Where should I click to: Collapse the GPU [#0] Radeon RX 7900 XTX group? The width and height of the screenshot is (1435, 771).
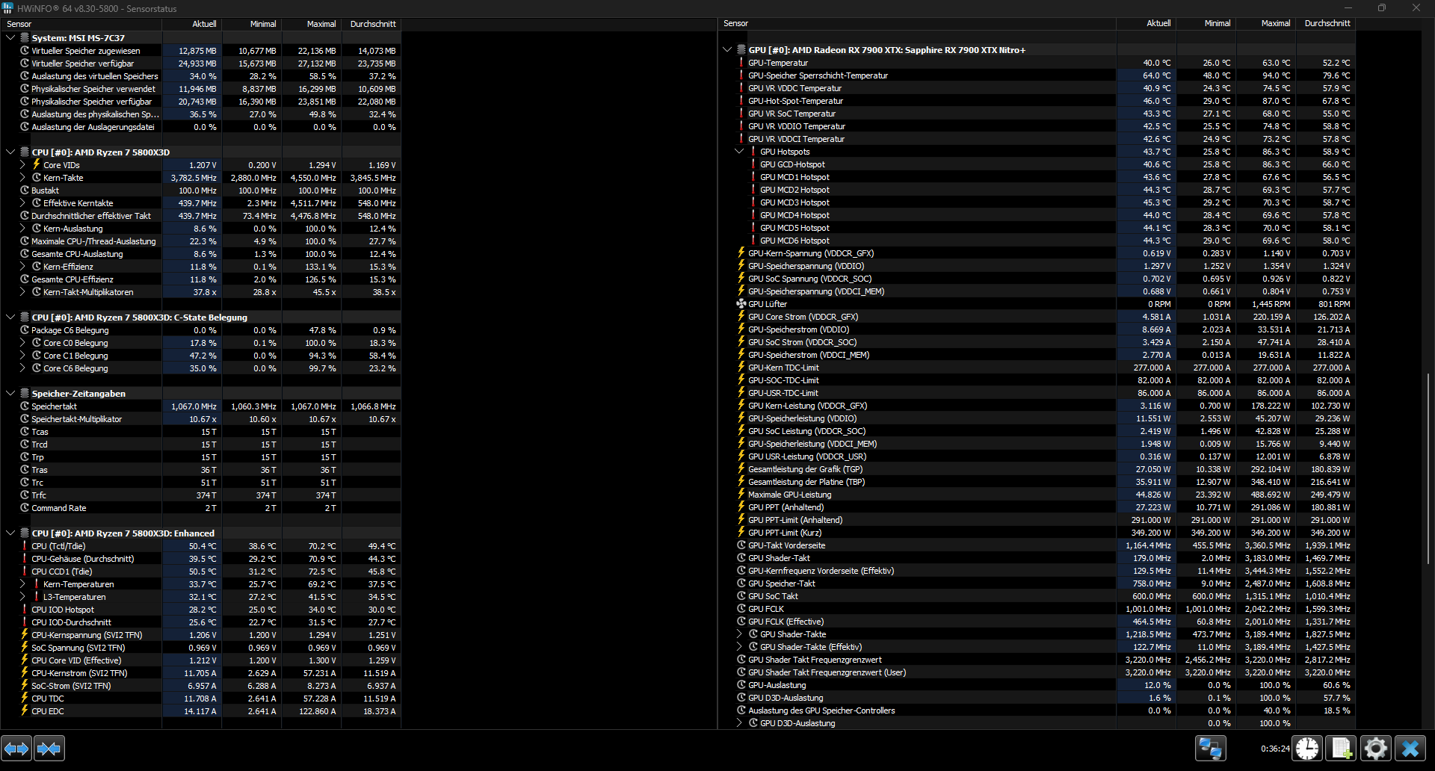(x=727, y=50)
